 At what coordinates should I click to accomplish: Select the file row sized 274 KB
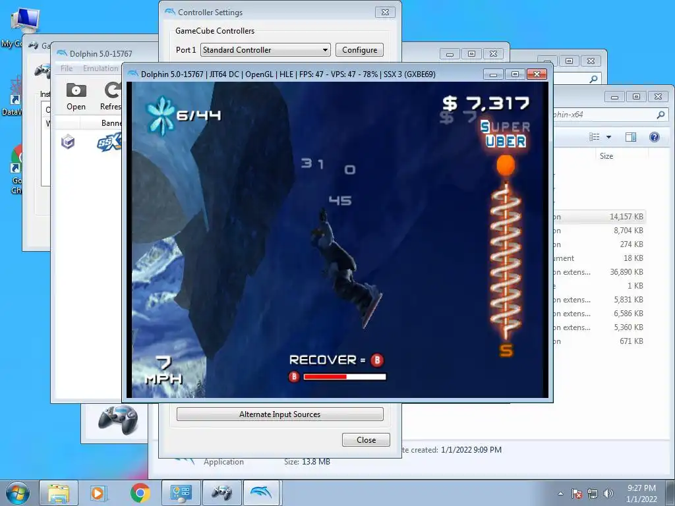pos(599,244)
